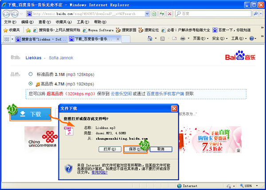Viewport: 266px width, 190px height.
Task: Click the blue Help question icon
Action: (251, 39)
